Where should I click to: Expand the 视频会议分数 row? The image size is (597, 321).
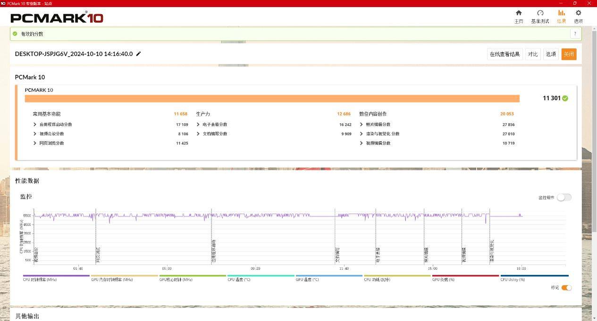(x=35, y=134)
